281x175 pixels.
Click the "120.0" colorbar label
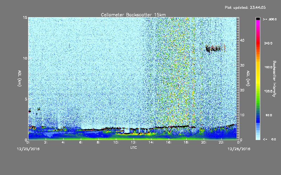pos(268,91)
